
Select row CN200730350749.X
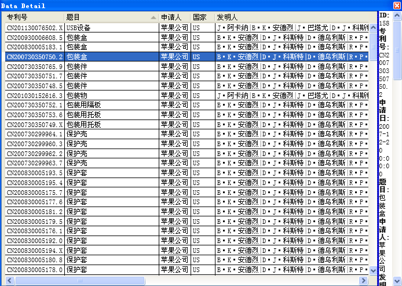pos(187,124)
